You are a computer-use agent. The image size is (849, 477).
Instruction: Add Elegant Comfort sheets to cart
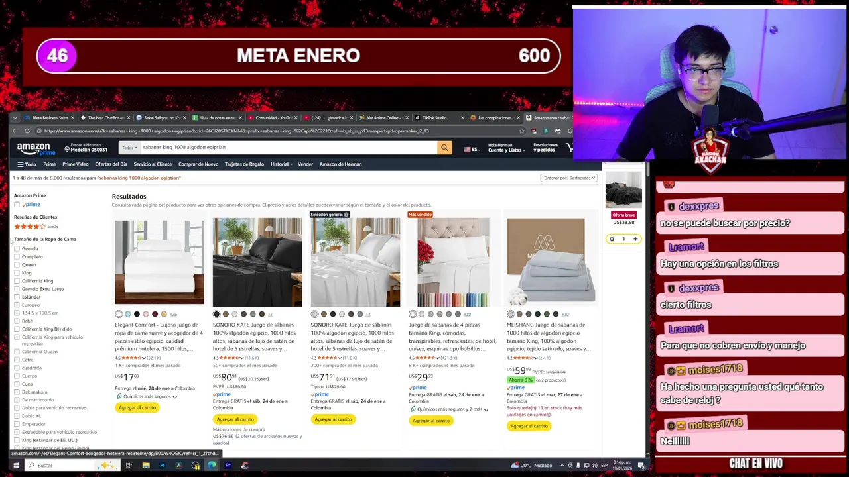[137, 407]
